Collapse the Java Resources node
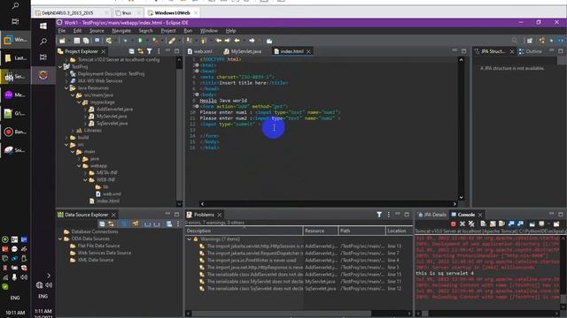Screen dimensions: 567x318 click(66, 88)
